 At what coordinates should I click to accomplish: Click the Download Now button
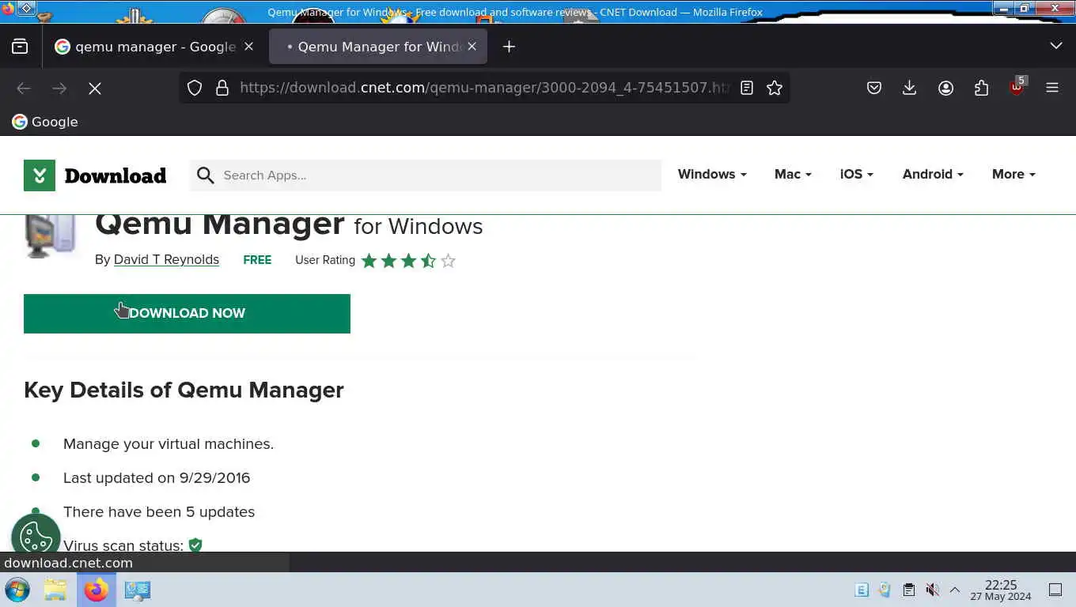(187, 314)
